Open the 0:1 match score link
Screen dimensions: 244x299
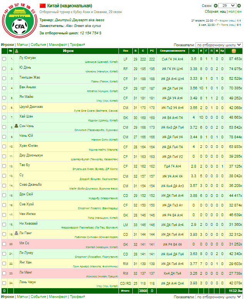(239, 25)
